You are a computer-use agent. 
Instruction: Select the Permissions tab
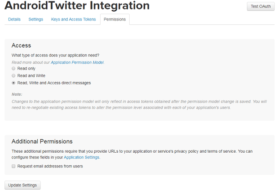click(114, 19)
